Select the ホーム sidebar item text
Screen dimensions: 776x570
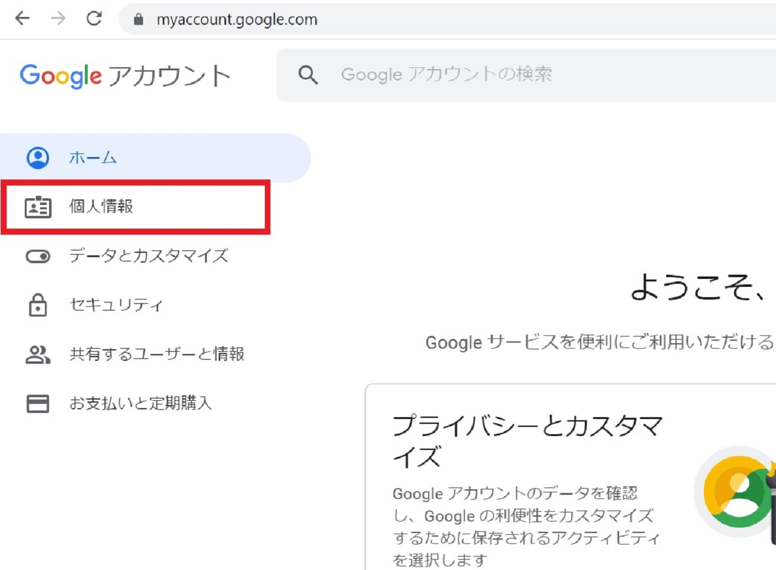click(x=93, y=158)
